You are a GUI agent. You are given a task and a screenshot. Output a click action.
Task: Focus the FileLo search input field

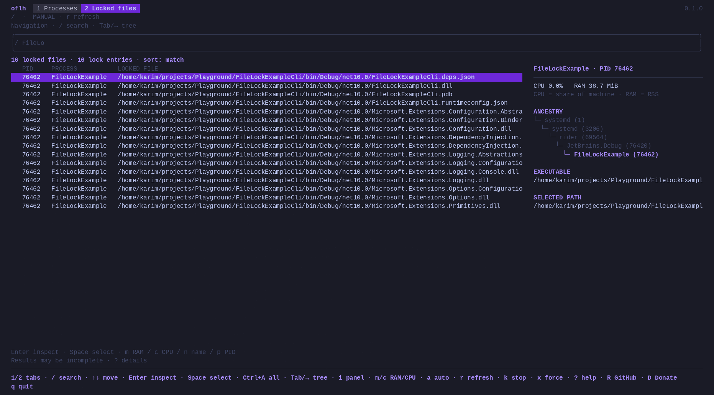point(357,43)
